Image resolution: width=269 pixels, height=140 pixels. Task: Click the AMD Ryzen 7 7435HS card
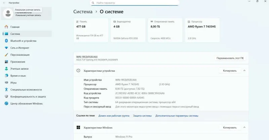point(202,30)
